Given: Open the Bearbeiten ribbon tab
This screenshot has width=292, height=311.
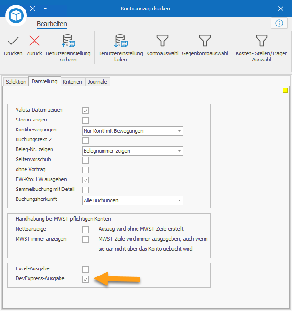Looking at the screenshot, I should 52,24.
